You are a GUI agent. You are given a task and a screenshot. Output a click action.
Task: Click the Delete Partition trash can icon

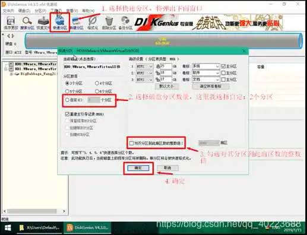click(109, 23)
